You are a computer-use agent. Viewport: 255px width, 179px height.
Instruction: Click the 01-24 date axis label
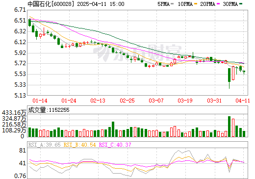pos(69,101)
